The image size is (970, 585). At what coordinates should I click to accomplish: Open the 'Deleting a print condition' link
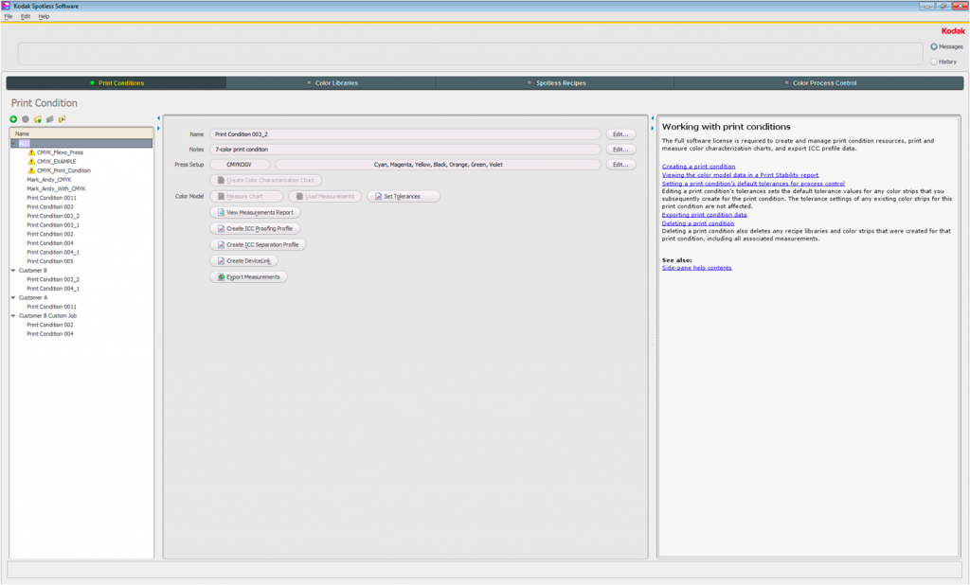(698, 223)
